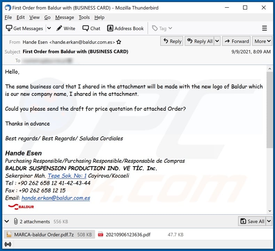This screenshot has height=251, width=275.
Task: Open the File menu
Action: coord(8,17)
